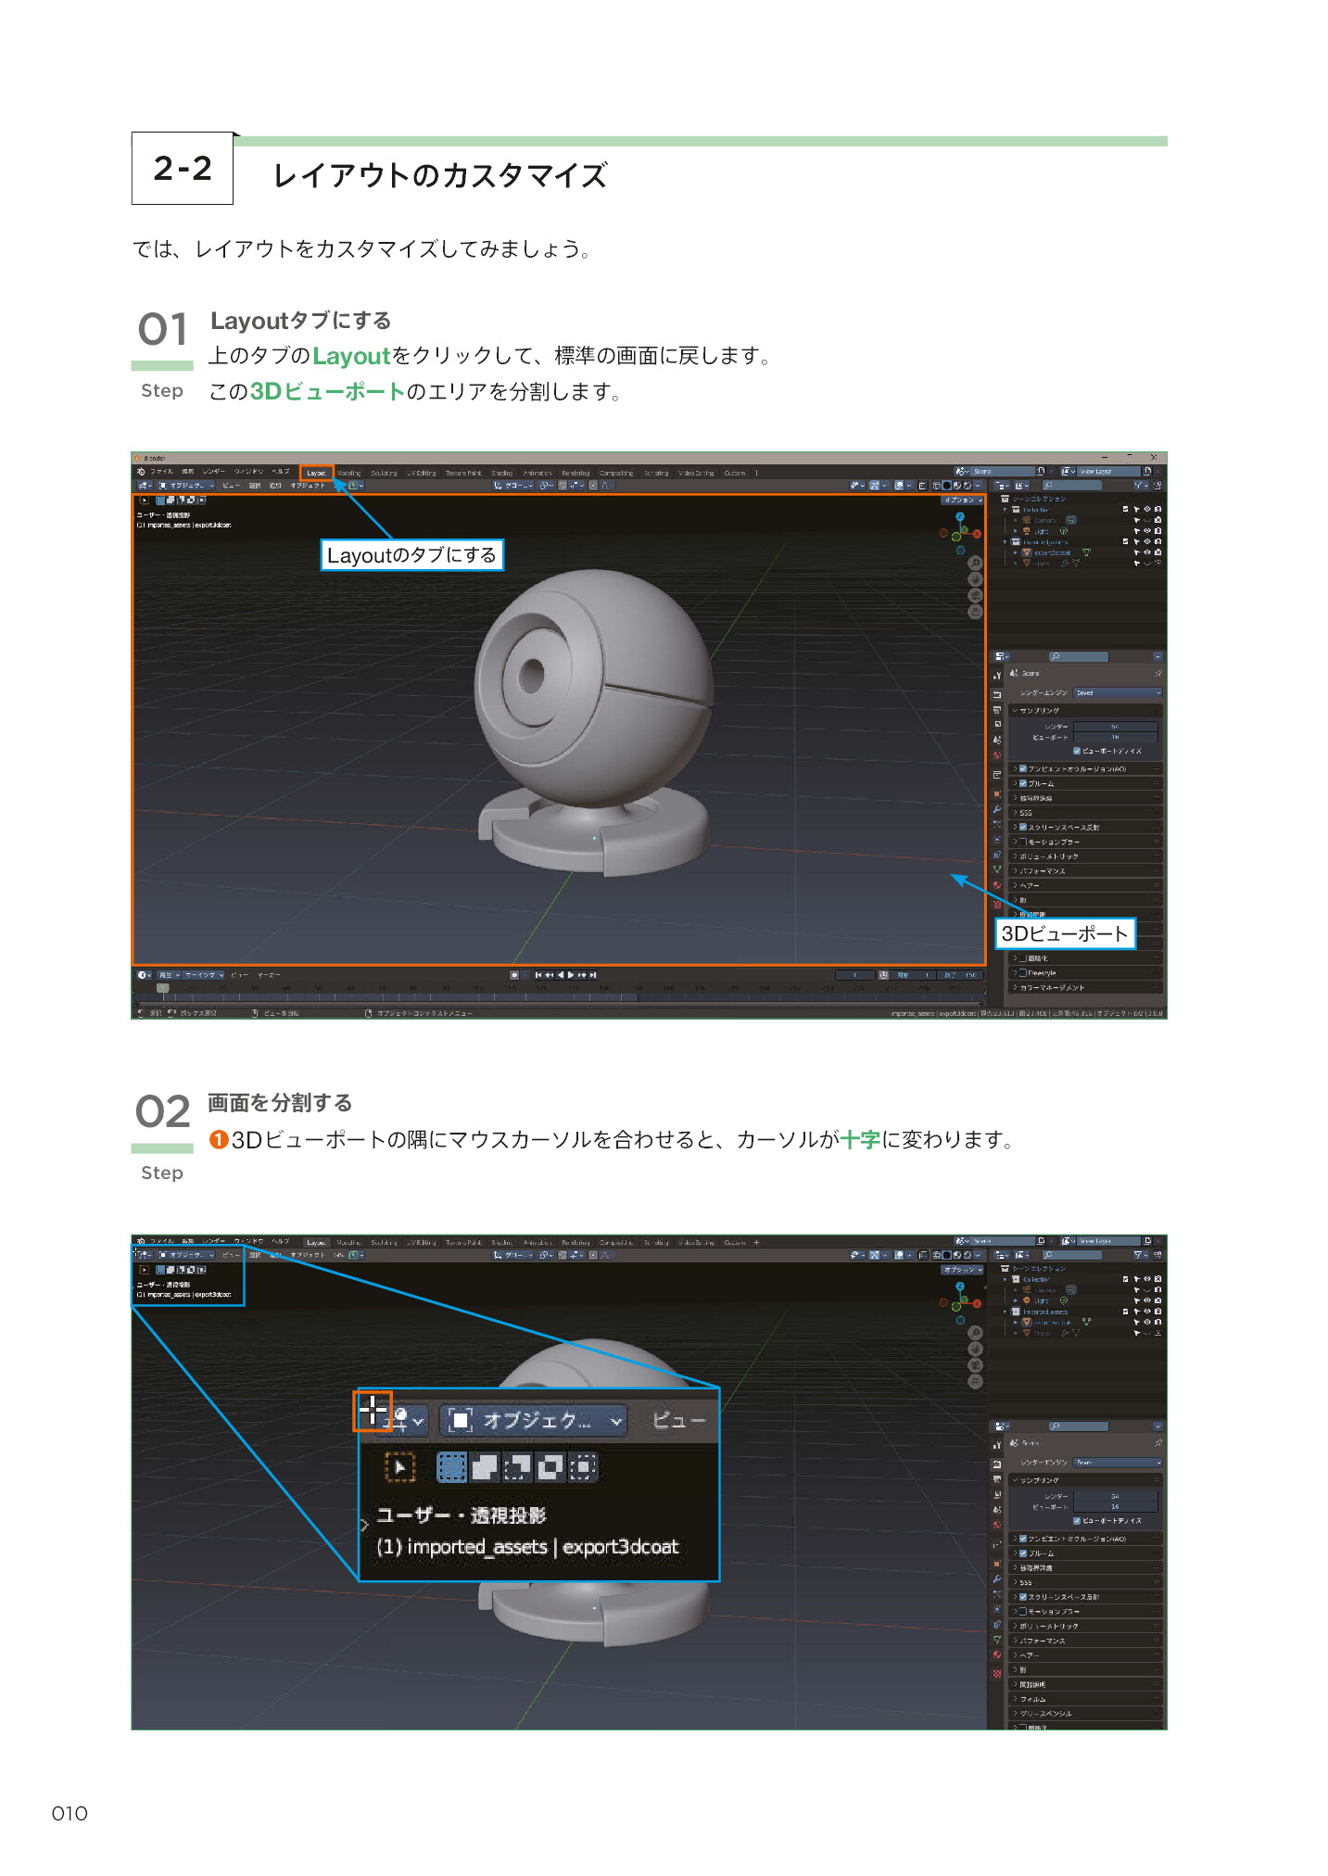Image resolution: width=1328 pixels, height=1876 pixels.
Task: Open the Output properties tab icon in Step 01
Action: click(x=997, y=710)
